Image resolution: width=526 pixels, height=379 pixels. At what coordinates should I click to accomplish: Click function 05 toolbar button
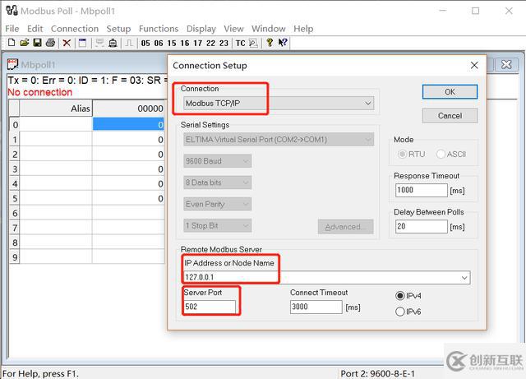[145, 43]
